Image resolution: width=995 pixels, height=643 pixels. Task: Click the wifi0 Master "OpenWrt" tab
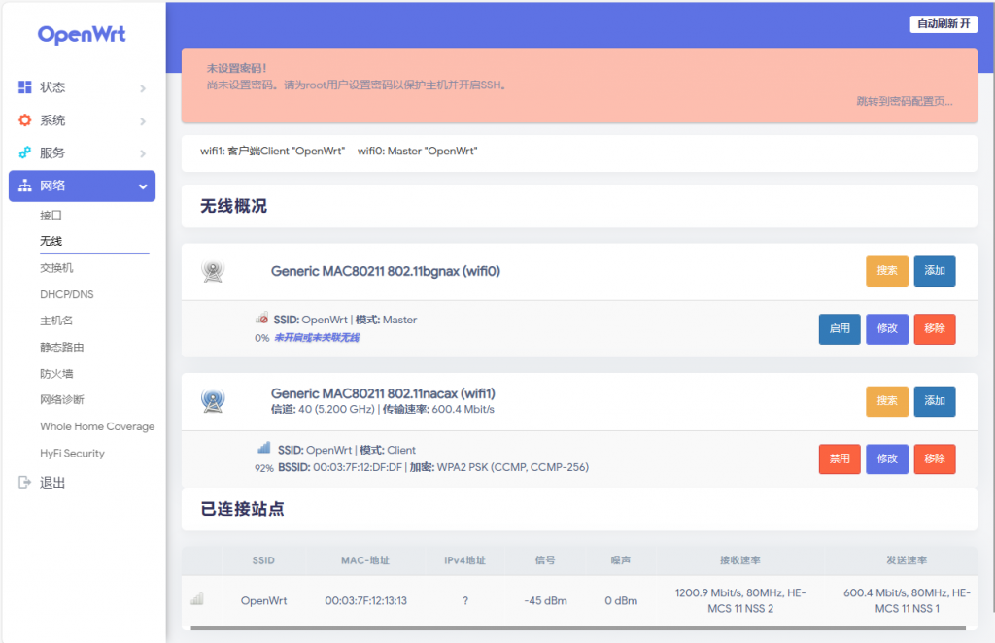point(417,151)
